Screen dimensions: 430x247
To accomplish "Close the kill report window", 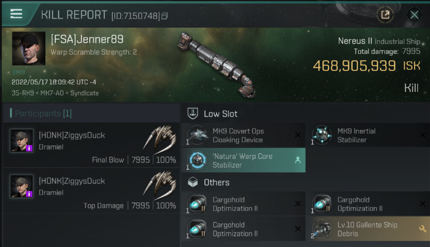I will [x=414, y=15].
